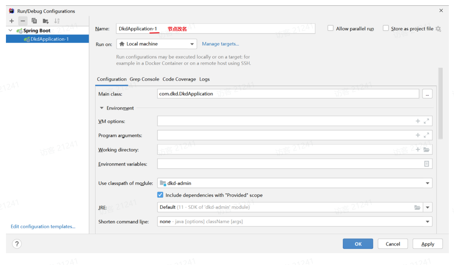Open Edit configuration templates link
Viewport: 454px width, 265px height.
point(43,226)
